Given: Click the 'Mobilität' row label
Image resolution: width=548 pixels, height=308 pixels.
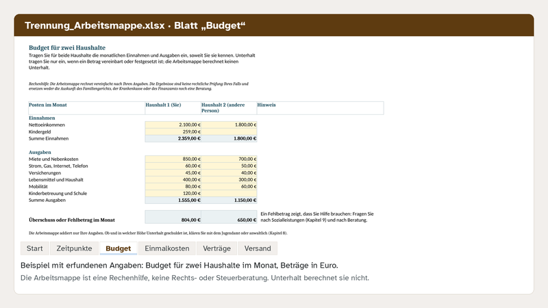Looking at the screenshot, I should click(x=38, y=186).
